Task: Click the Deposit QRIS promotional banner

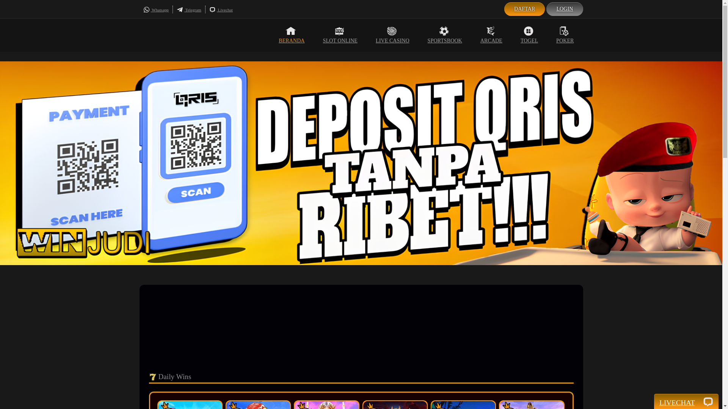Action: click(361, 163)
